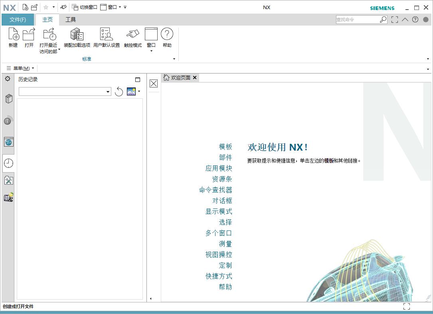Click the picture view icon in history panel

(x=131, y=91)
